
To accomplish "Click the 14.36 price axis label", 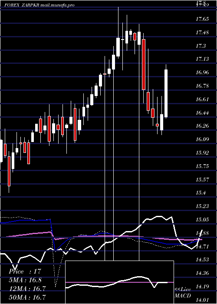I will click(x=203, y=273).
